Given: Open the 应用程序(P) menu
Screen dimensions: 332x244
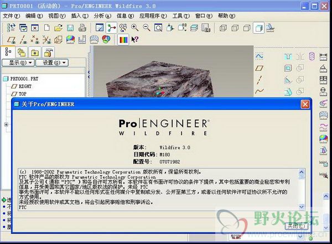Looking at the screenshot, I should point(153,16).
